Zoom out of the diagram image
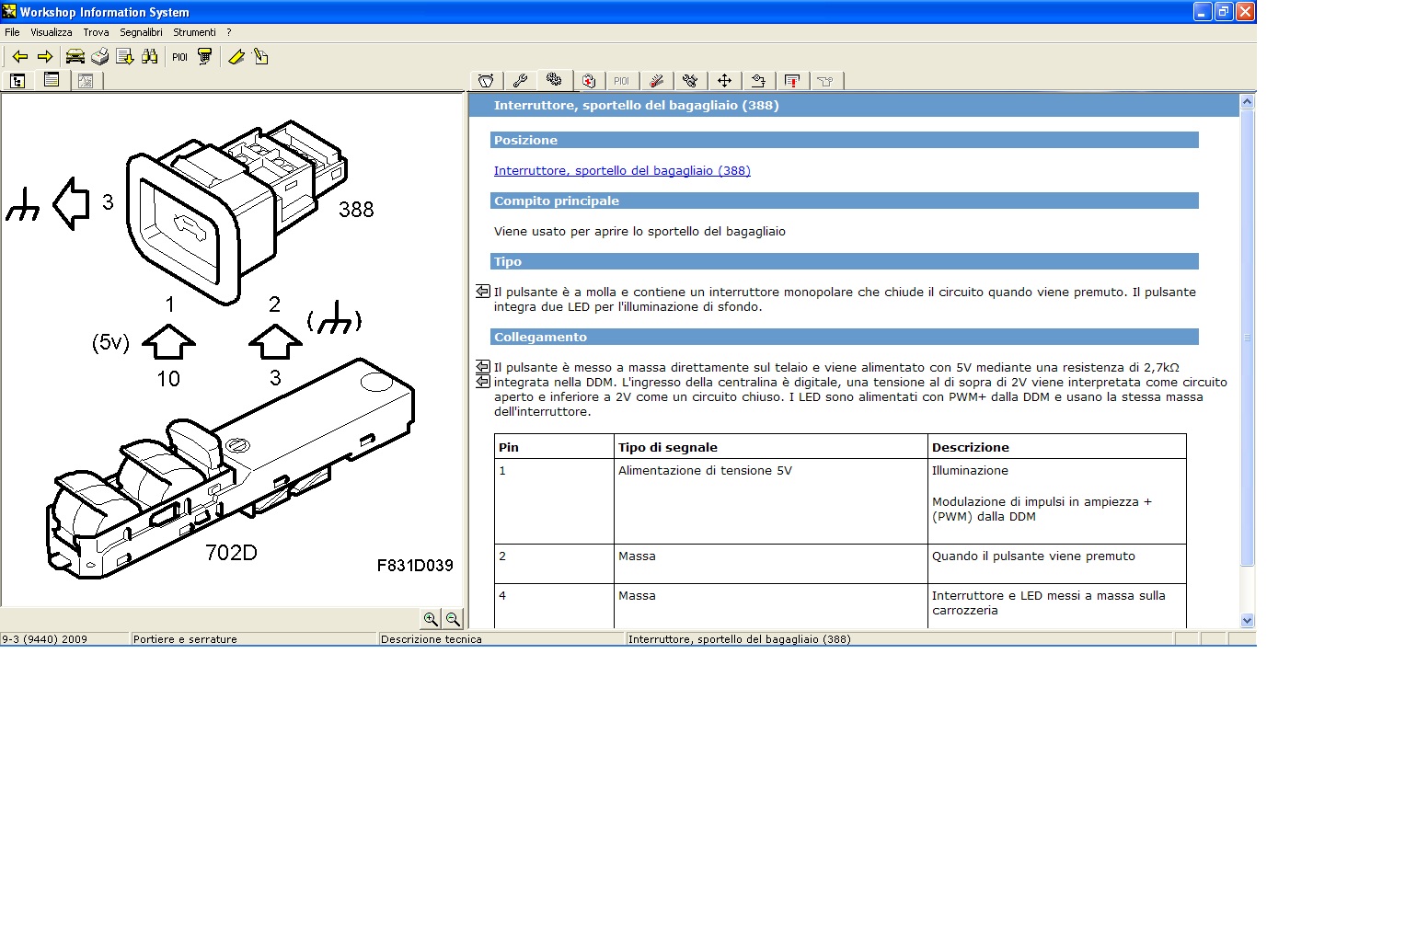The image size is (1428, 952). tap(453, 619)
